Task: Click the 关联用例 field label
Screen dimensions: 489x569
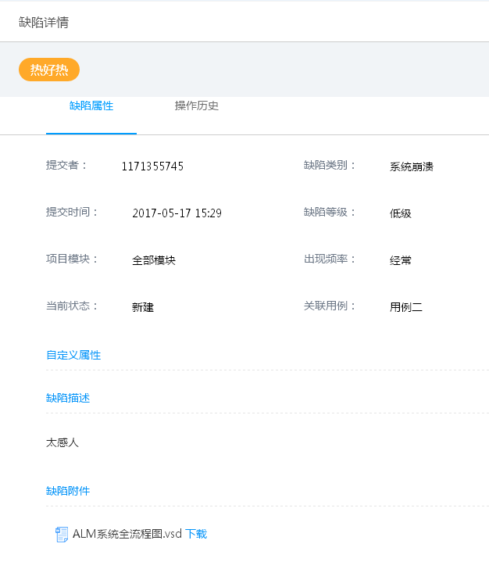Action: pos(330,306)
